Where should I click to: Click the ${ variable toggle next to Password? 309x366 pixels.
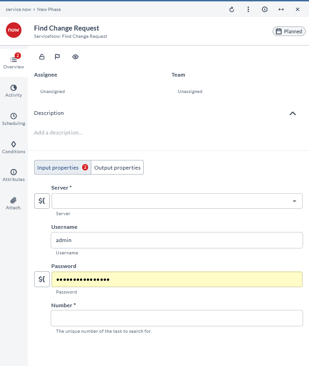(x=42, y=279)
